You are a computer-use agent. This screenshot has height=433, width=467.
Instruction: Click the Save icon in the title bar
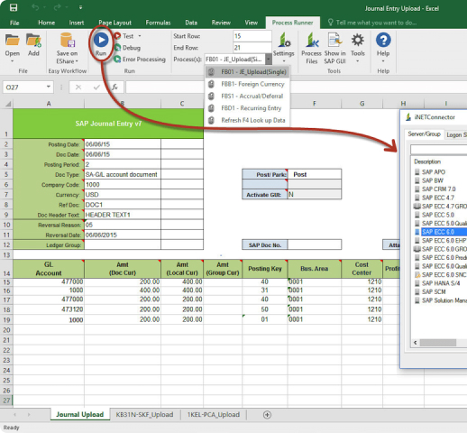[x=14, y=7]
